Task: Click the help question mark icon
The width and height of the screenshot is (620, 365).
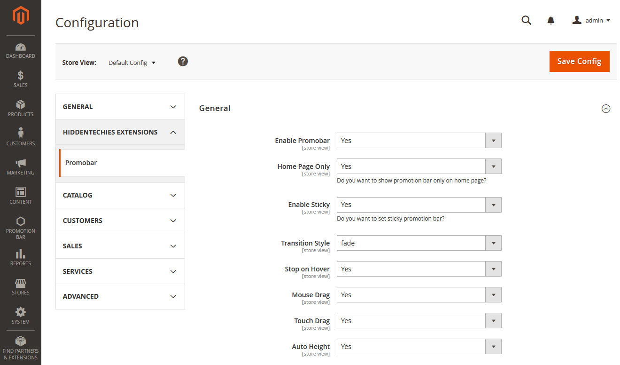Action: 183,62
